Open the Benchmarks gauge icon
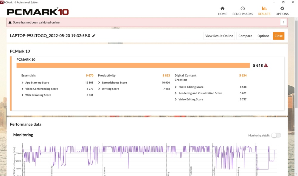298x176 pixels. pos(243,8)
